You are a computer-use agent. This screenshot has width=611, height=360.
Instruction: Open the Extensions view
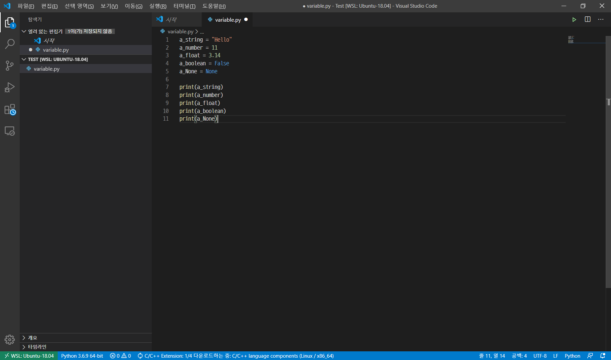pyautogui.click(x=10, y=109)
